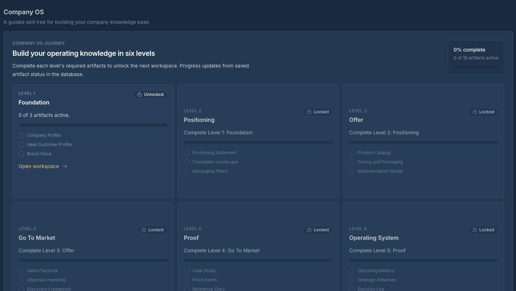516x291 pixels.
Task: Click the Positioning level title
Action: point(199,120)
